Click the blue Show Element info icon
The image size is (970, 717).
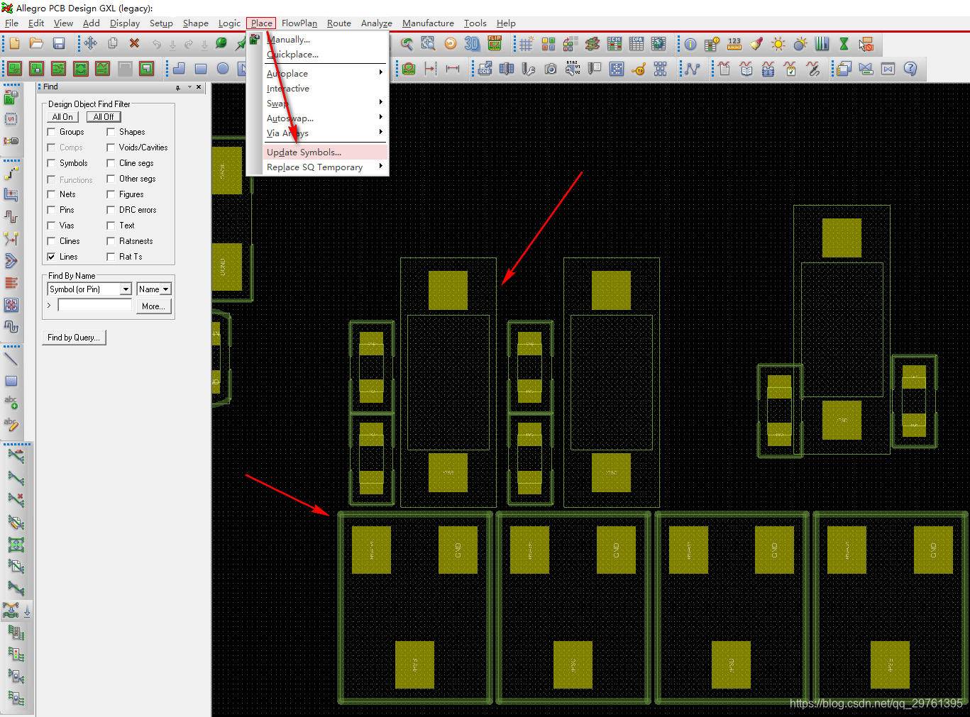(x=690, y=44)
